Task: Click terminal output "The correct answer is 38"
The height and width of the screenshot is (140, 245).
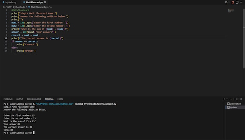Action: tap(18, 127)
